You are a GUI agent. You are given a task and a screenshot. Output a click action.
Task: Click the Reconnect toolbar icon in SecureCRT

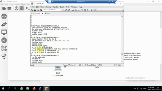click(x=38, y=10)
